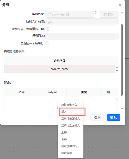This screenshot has height=159, width=129.
Task: Click down arrow beside process_name row
Action: 117,71
